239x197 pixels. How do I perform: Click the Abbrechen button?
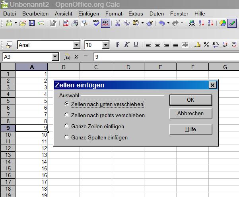190,114
